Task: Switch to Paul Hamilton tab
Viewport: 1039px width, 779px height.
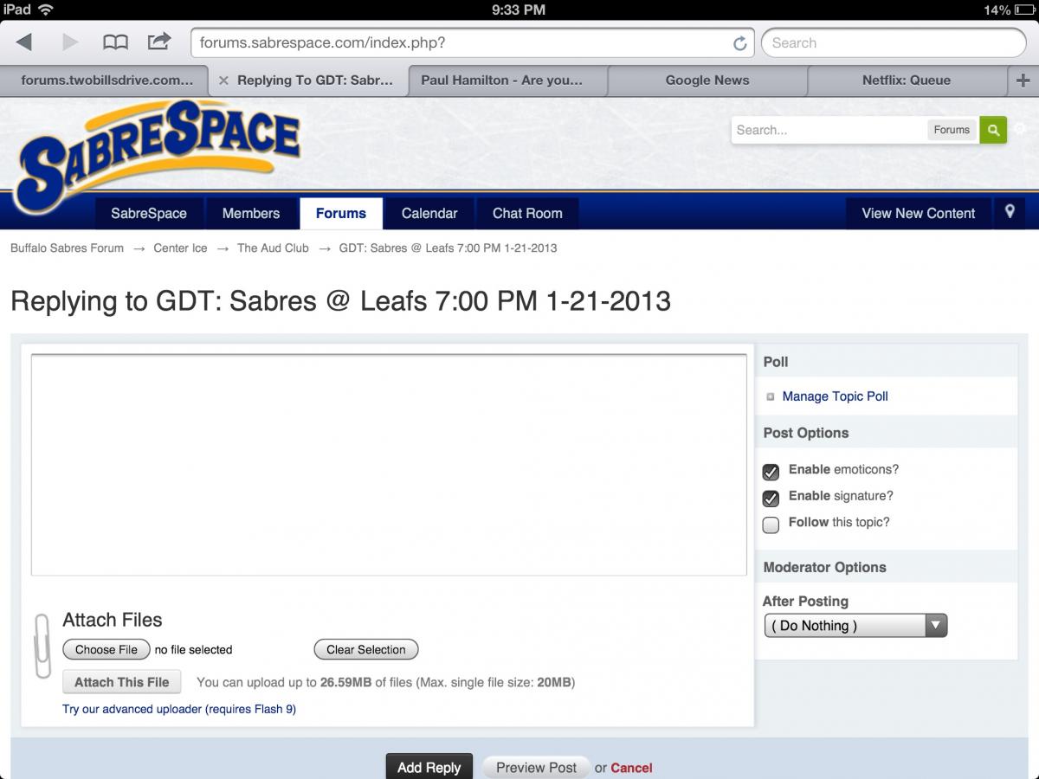Action: [x=507, y=80]
